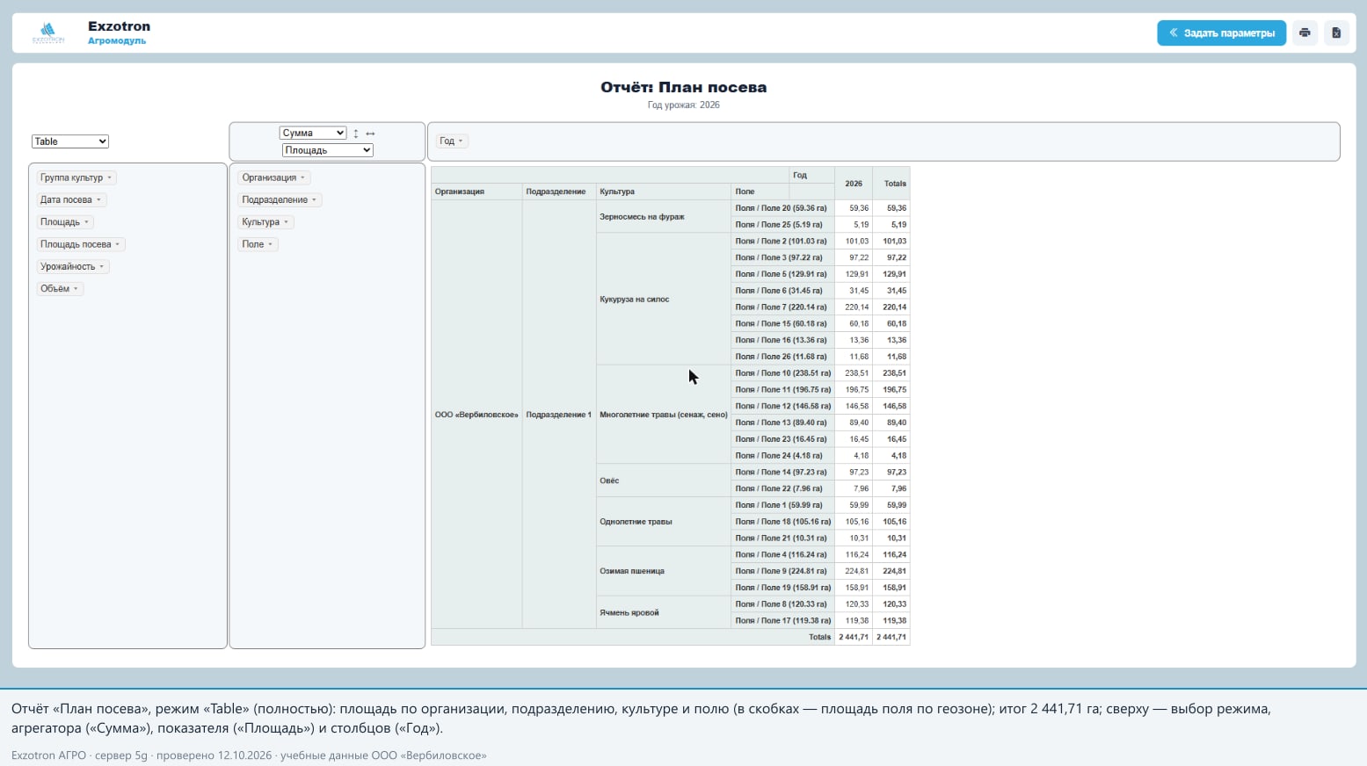This screenshot has height=766, width=1367.
Task: Open the Площадь value selector dropdown
Action: [328, 150]
